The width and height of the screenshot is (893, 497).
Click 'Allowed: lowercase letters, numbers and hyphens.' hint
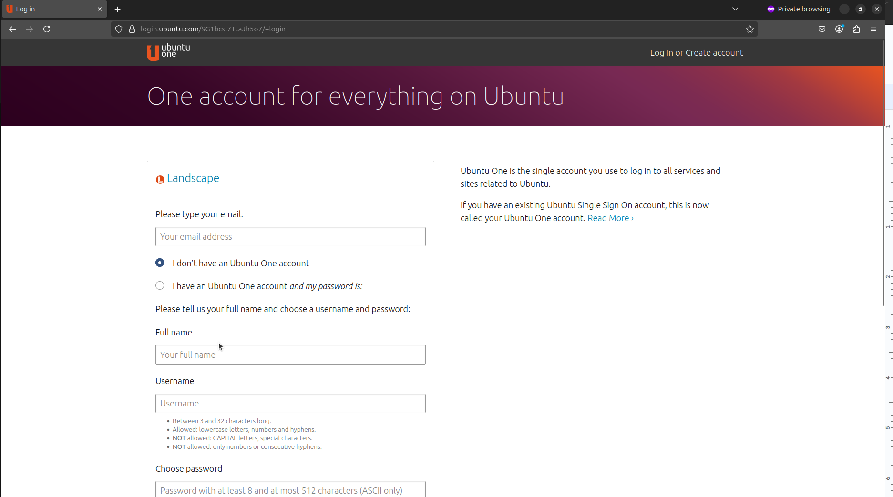click(244, 429)
